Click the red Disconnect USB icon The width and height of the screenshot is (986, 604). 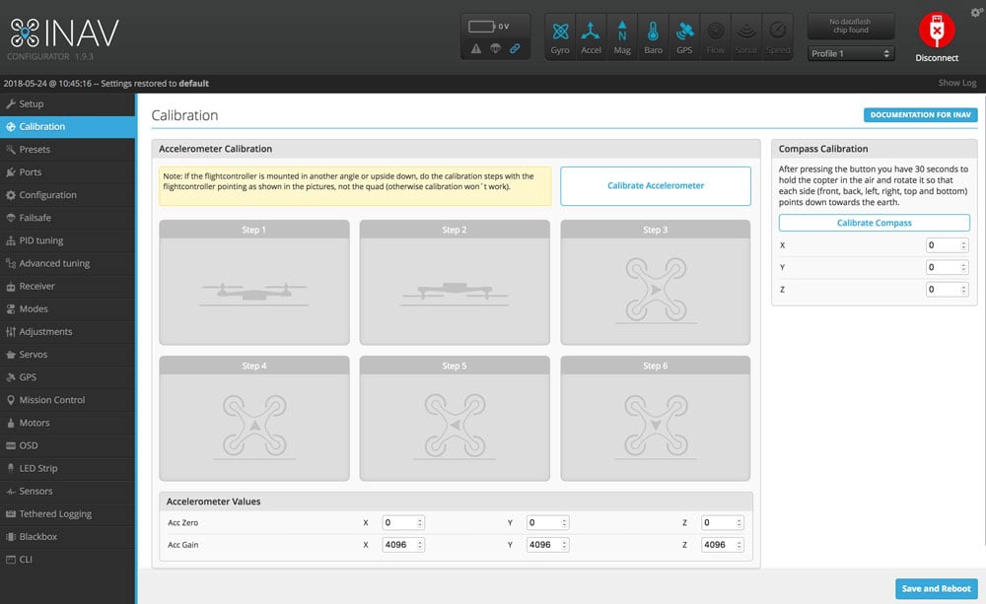point(937,30)
